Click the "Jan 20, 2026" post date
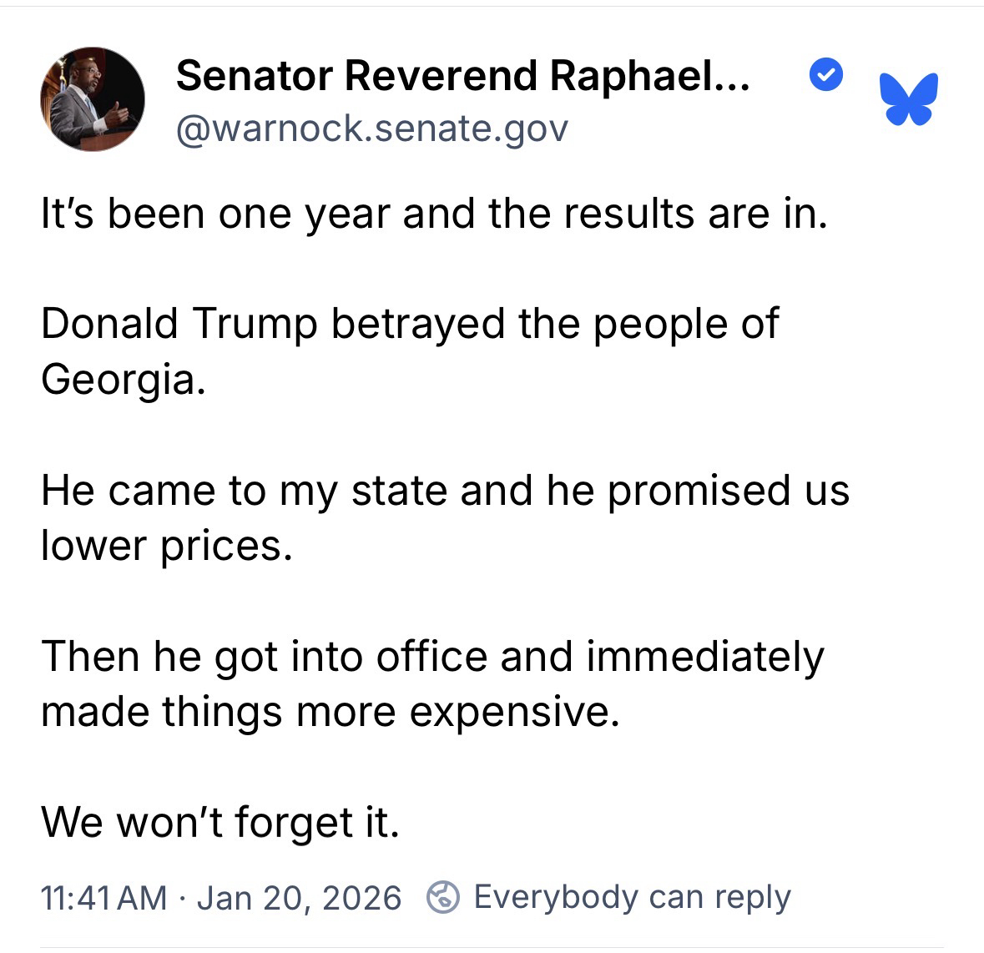Viewport: 984px width, 953px height. [x=299, y=898]
